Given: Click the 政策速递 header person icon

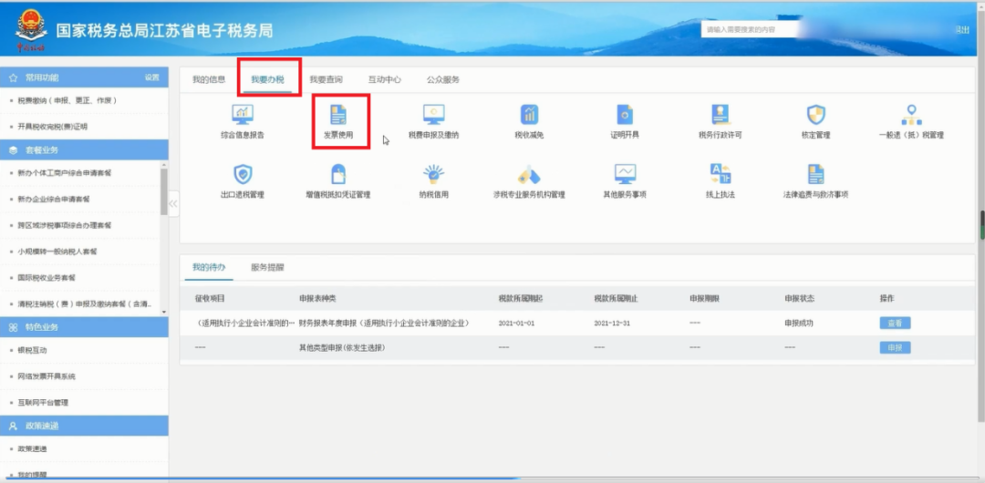Looking at the screenshot, I should coord(13,426).
